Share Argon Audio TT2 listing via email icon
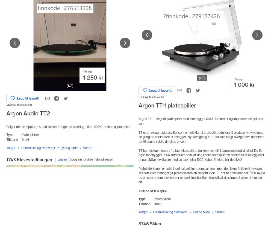Image resolution: width=271 pixels, height=230 pixels. (48, 98)
